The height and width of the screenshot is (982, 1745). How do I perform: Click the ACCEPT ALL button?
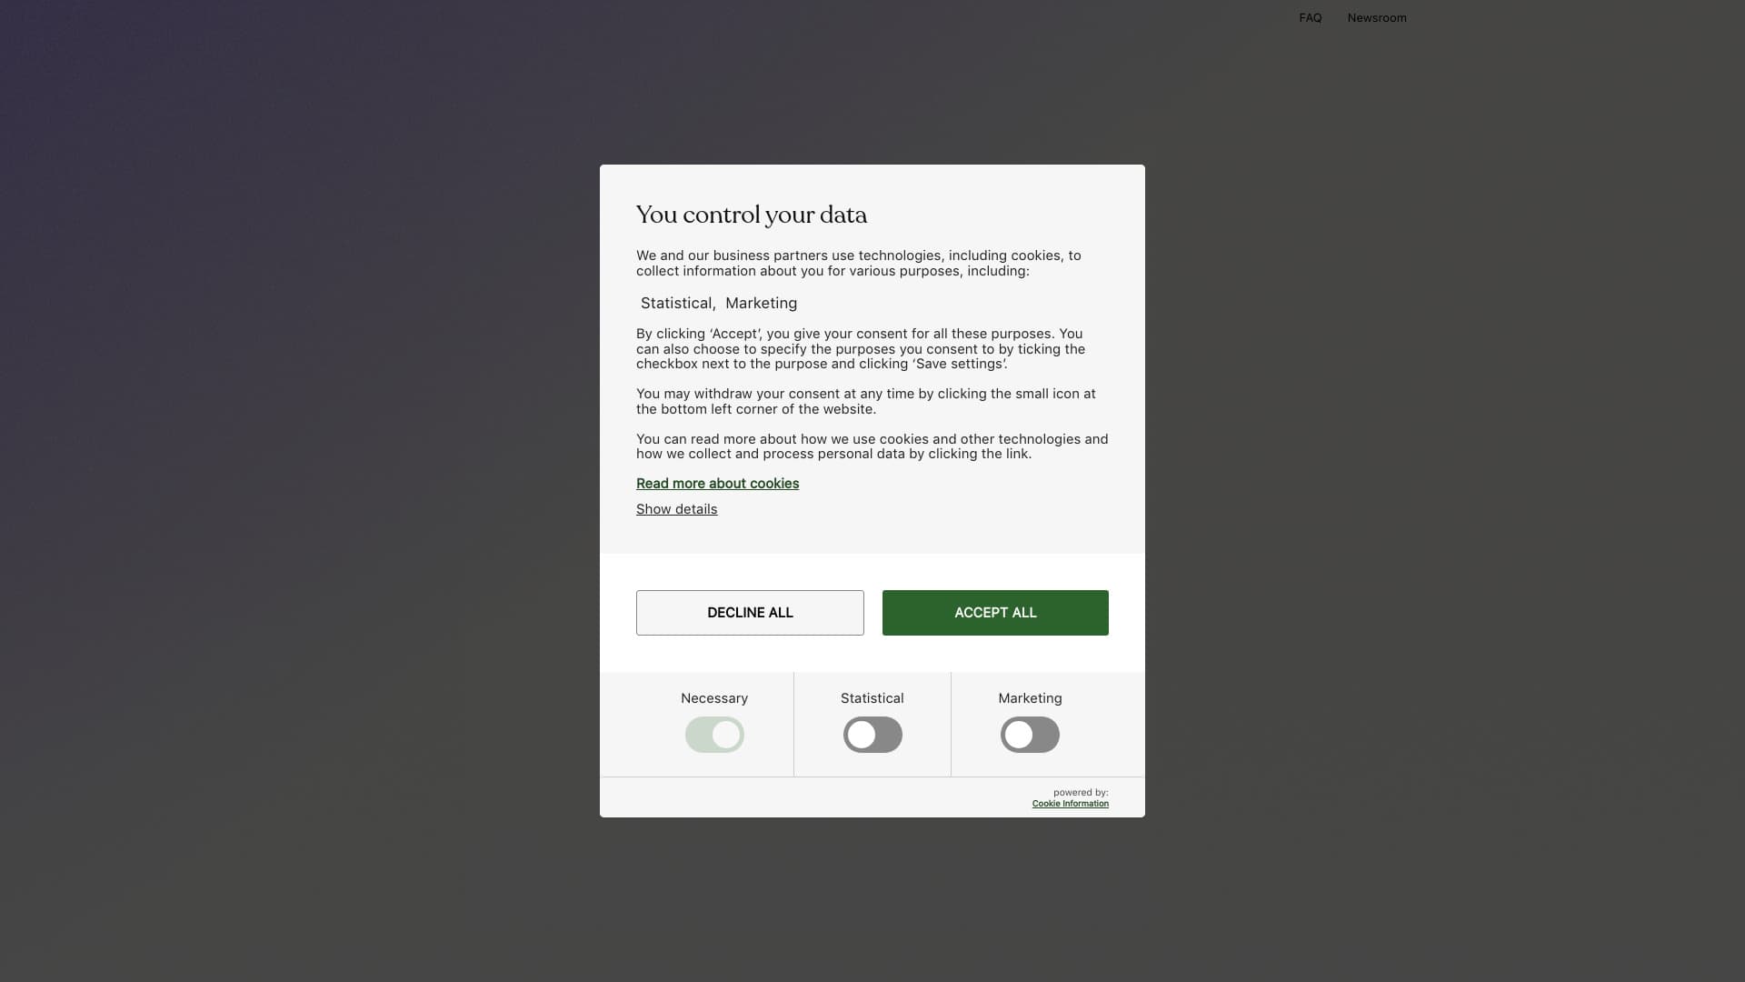coord(995,612)
